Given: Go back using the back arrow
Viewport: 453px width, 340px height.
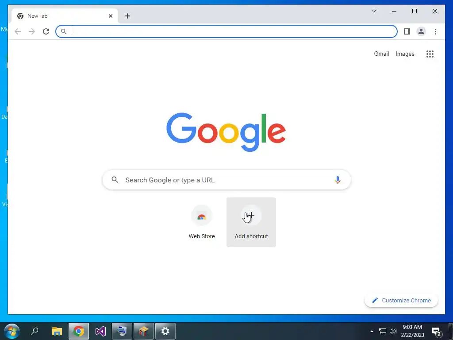Looking at the screenshot, I should (x=18, y=31).
